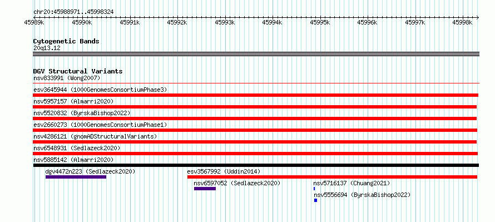Viewport: 495px width, 222px height.
Task: Open variant nsv4286121 (gnomADStructuralVariants) label
Action: [95, 136]
